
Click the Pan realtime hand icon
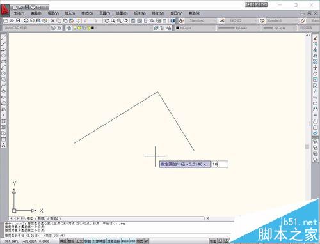point(106,20)
